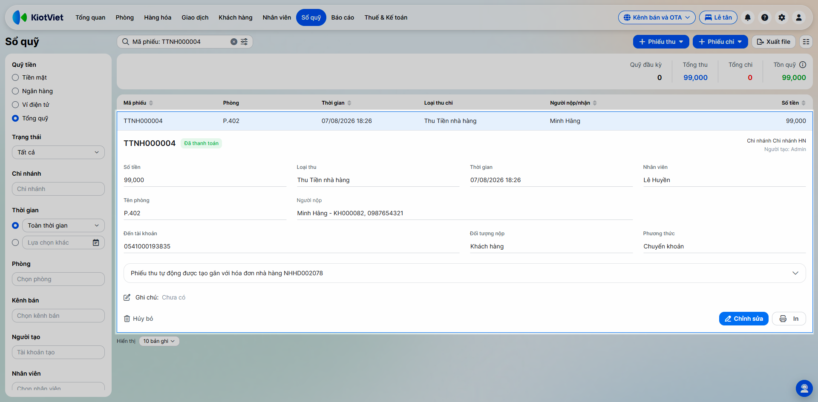Click payer Minh Hằng - KH000082 field
818x402 pixels.
coord(464,213)
